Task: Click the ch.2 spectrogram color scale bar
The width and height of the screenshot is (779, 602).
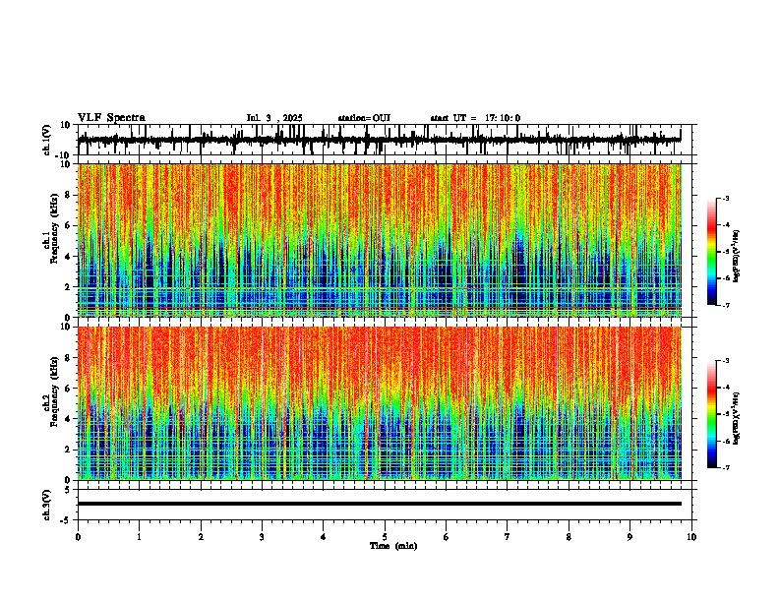Action: (712, 414)
